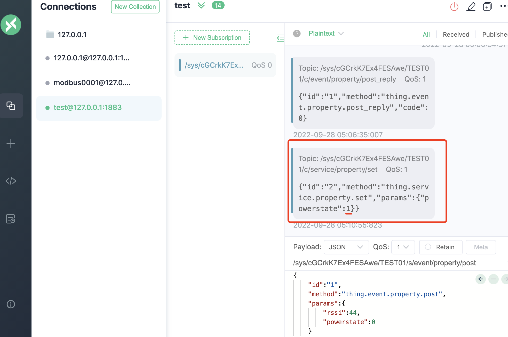Switch to the Received messages tab

(x=456, y=34)
